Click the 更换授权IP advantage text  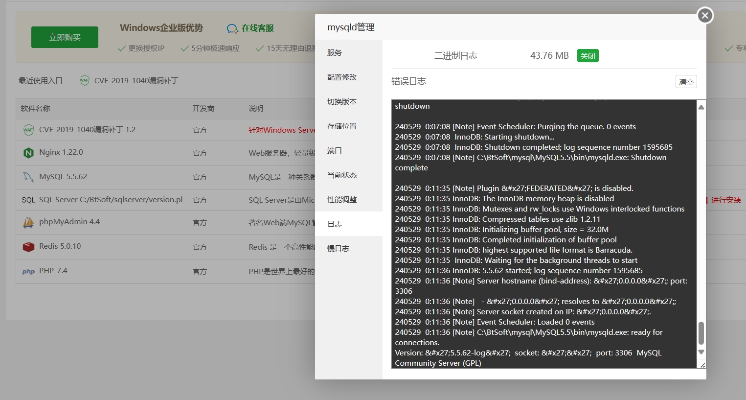pyautogui.click(x=146, y=48)
